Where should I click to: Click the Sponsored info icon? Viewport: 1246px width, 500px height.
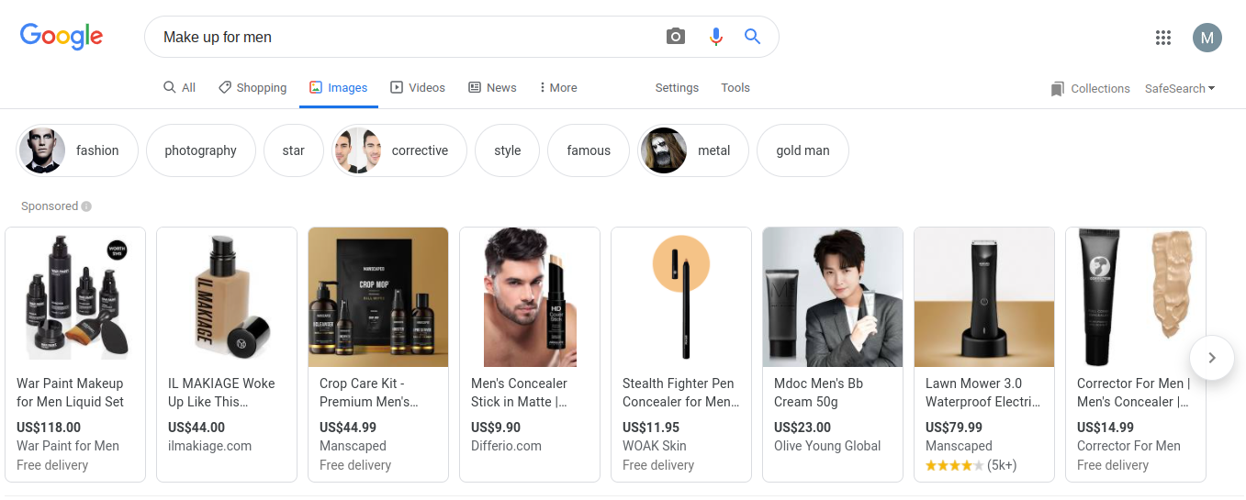(86, 206)
